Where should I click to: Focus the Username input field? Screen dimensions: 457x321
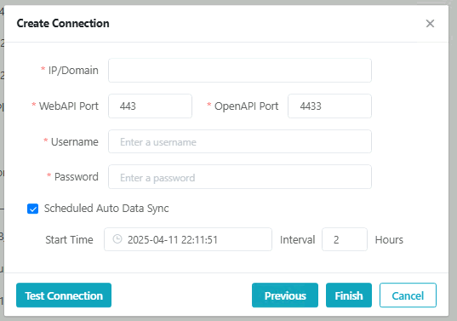coord(240,141)
